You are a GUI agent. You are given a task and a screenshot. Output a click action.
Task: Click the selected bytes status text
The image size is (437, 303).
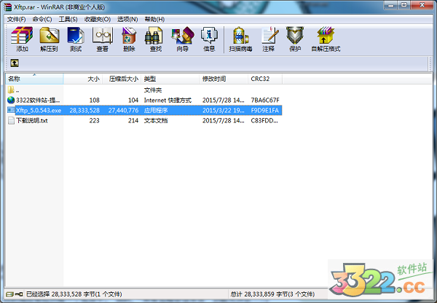pyautogui.click(x=74, y=294)
